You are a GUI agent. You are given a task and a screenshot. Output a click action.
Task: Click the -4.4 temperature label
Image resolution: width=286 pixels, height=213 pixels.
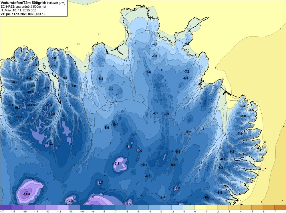tap(155, 44)
